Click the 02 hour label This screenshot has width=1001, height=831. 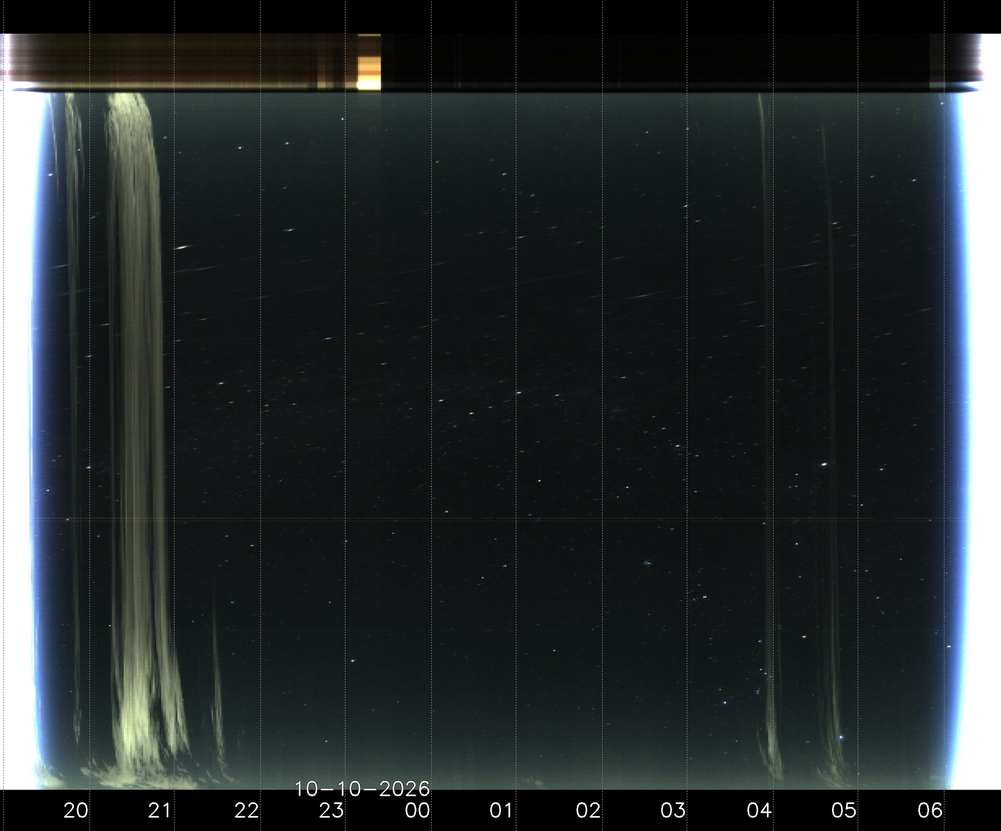tap(589, 811)
